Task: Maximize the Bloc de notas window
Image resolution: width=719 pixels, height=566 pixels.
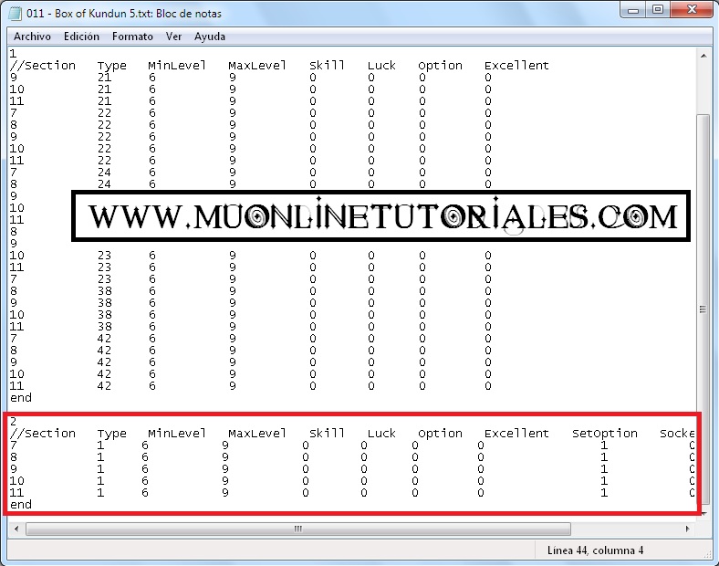Action: pos(658,10)
